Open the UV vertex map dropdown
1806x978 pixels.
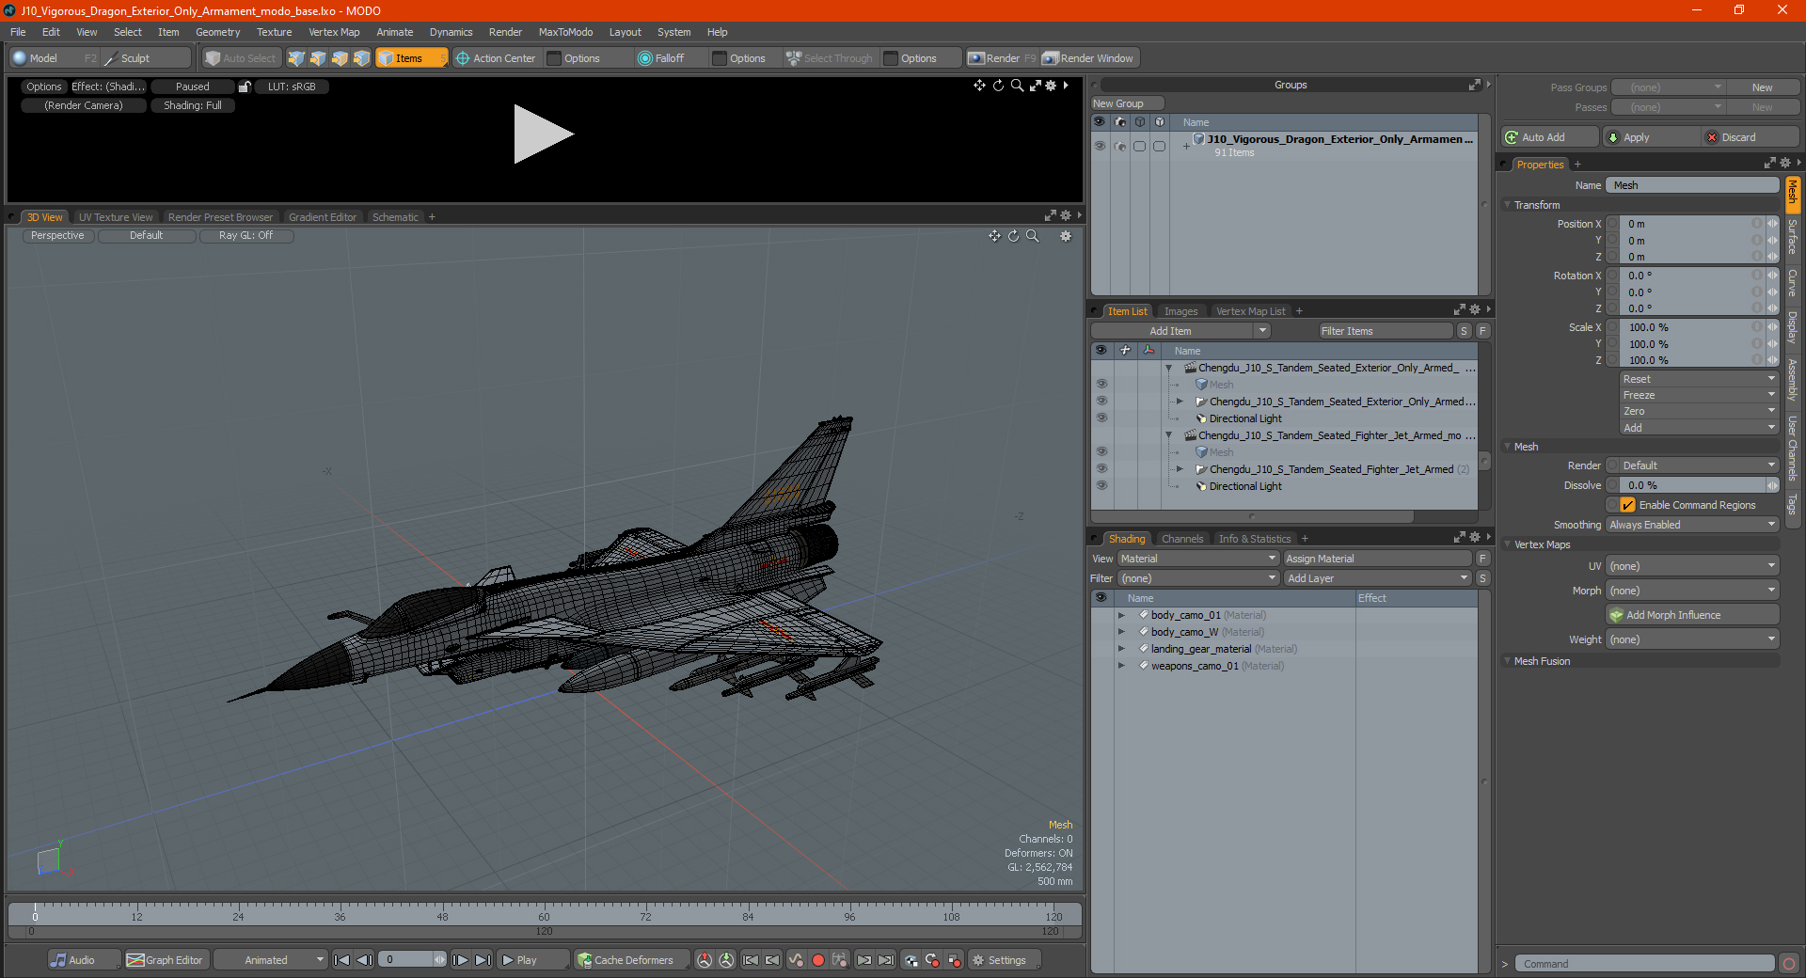pos(1692,566)
